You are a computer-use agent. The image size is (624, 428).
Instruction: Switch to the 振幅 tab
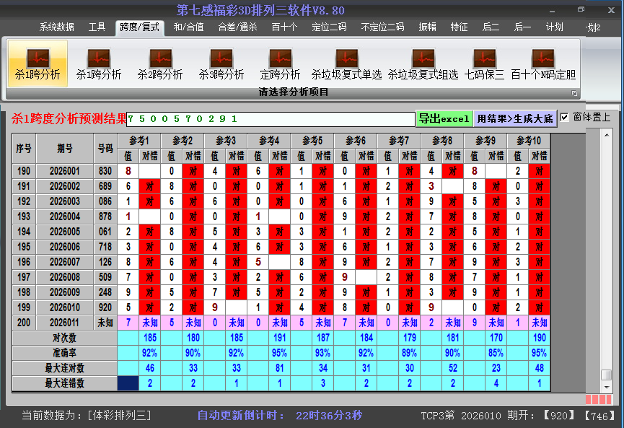pyautogui.click(x=428, y=27)
